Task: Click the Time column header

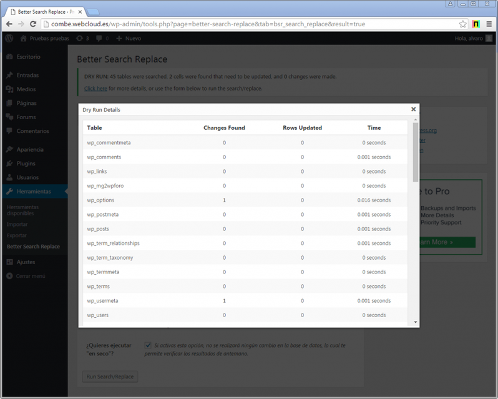Action: tap(374, 128)
